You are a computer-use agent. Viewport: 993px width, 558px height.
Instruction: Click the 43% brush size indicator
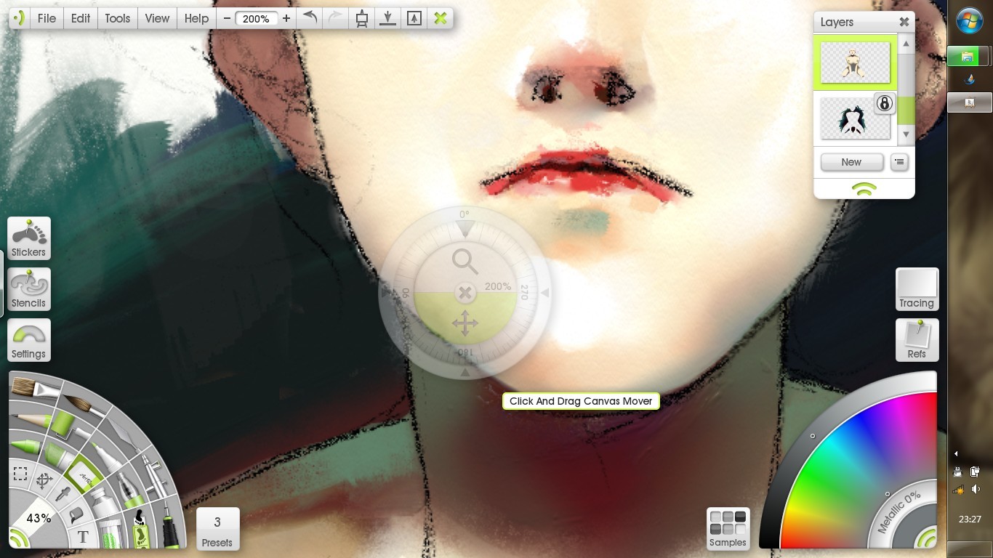point(38,518)
